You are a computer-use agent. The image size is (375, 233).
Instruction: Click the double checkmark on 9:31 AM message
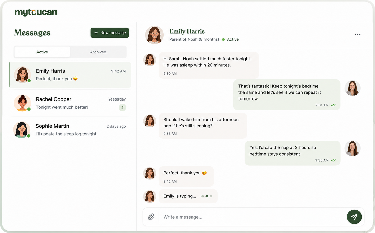(333, 105)
